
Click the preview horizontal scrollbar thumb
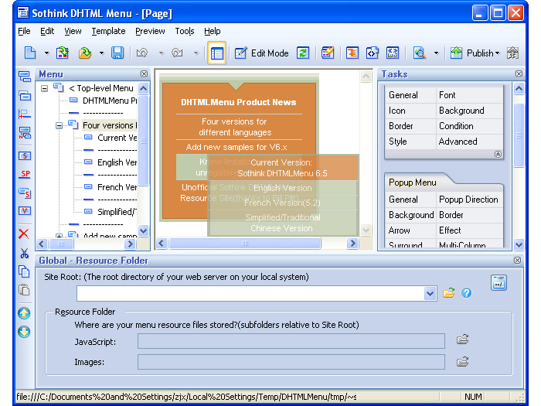[x=245, y=244]
